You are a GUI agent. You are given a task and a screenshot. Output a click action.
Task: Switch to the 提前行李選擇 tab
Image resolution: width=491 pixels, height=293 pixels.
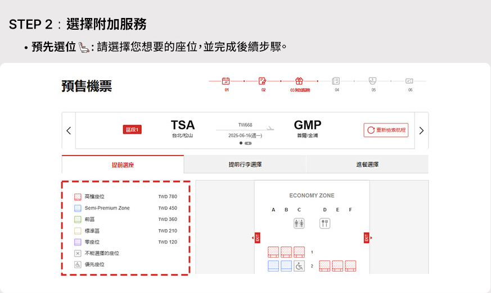[245, 164]
